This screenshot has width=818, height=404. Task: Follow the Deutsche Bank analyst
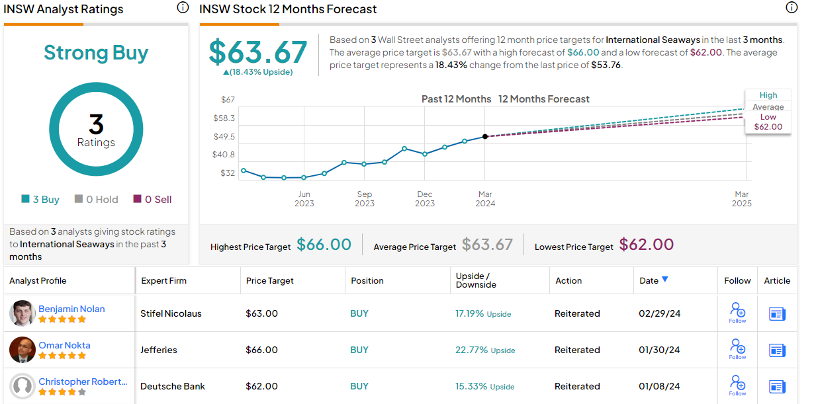[737, 385]
